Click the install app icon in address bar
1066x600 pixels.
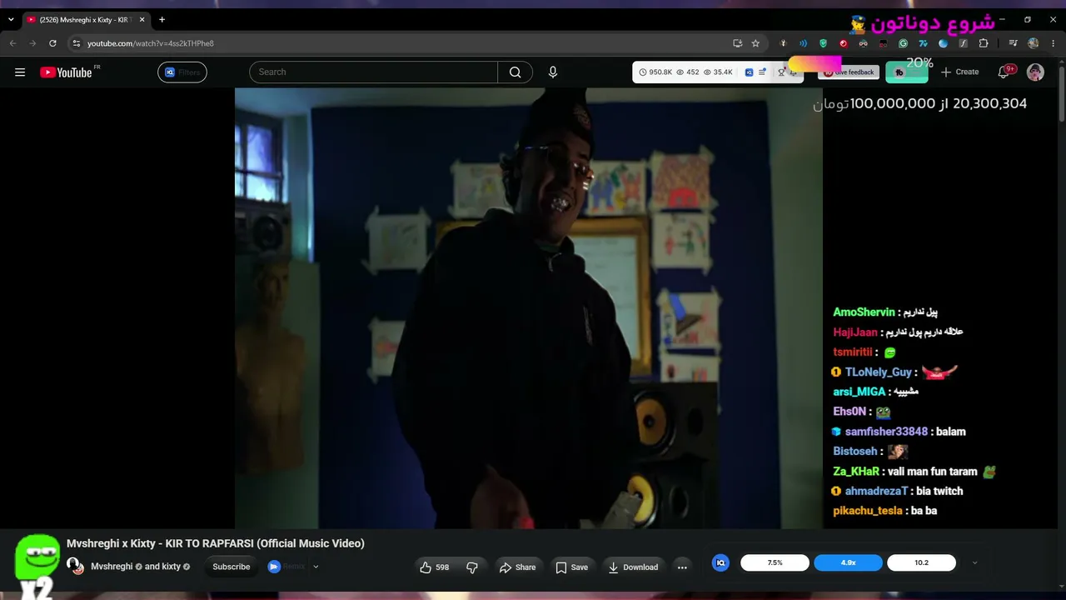tap(737, 43)
